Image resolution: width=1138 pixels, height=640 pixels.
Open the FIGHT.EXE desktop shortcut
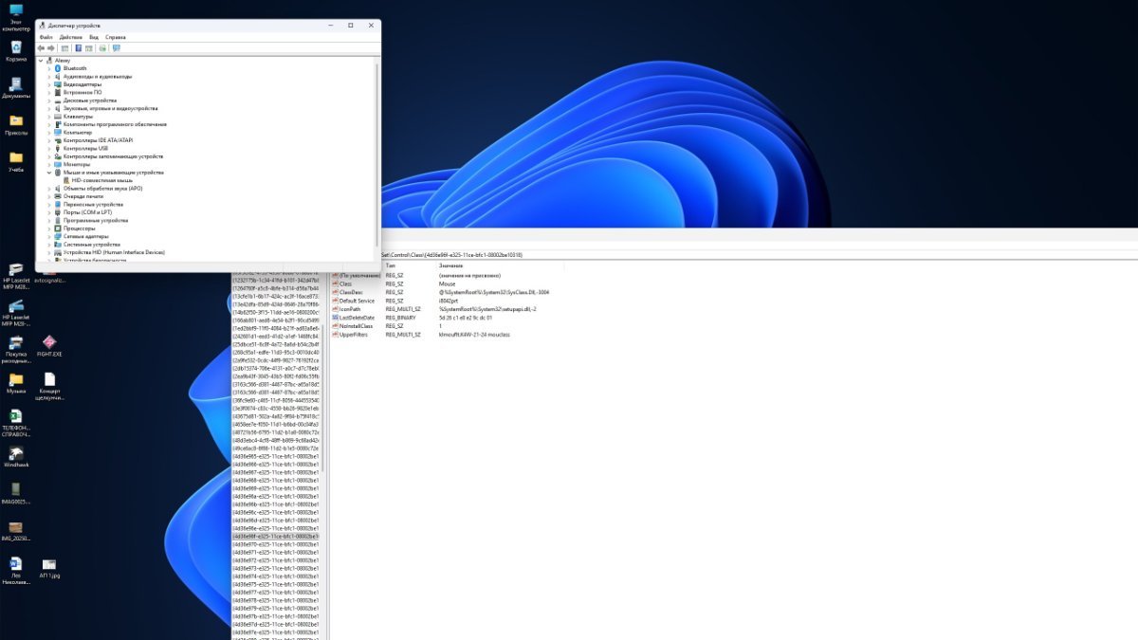click(x=49, y=342)
